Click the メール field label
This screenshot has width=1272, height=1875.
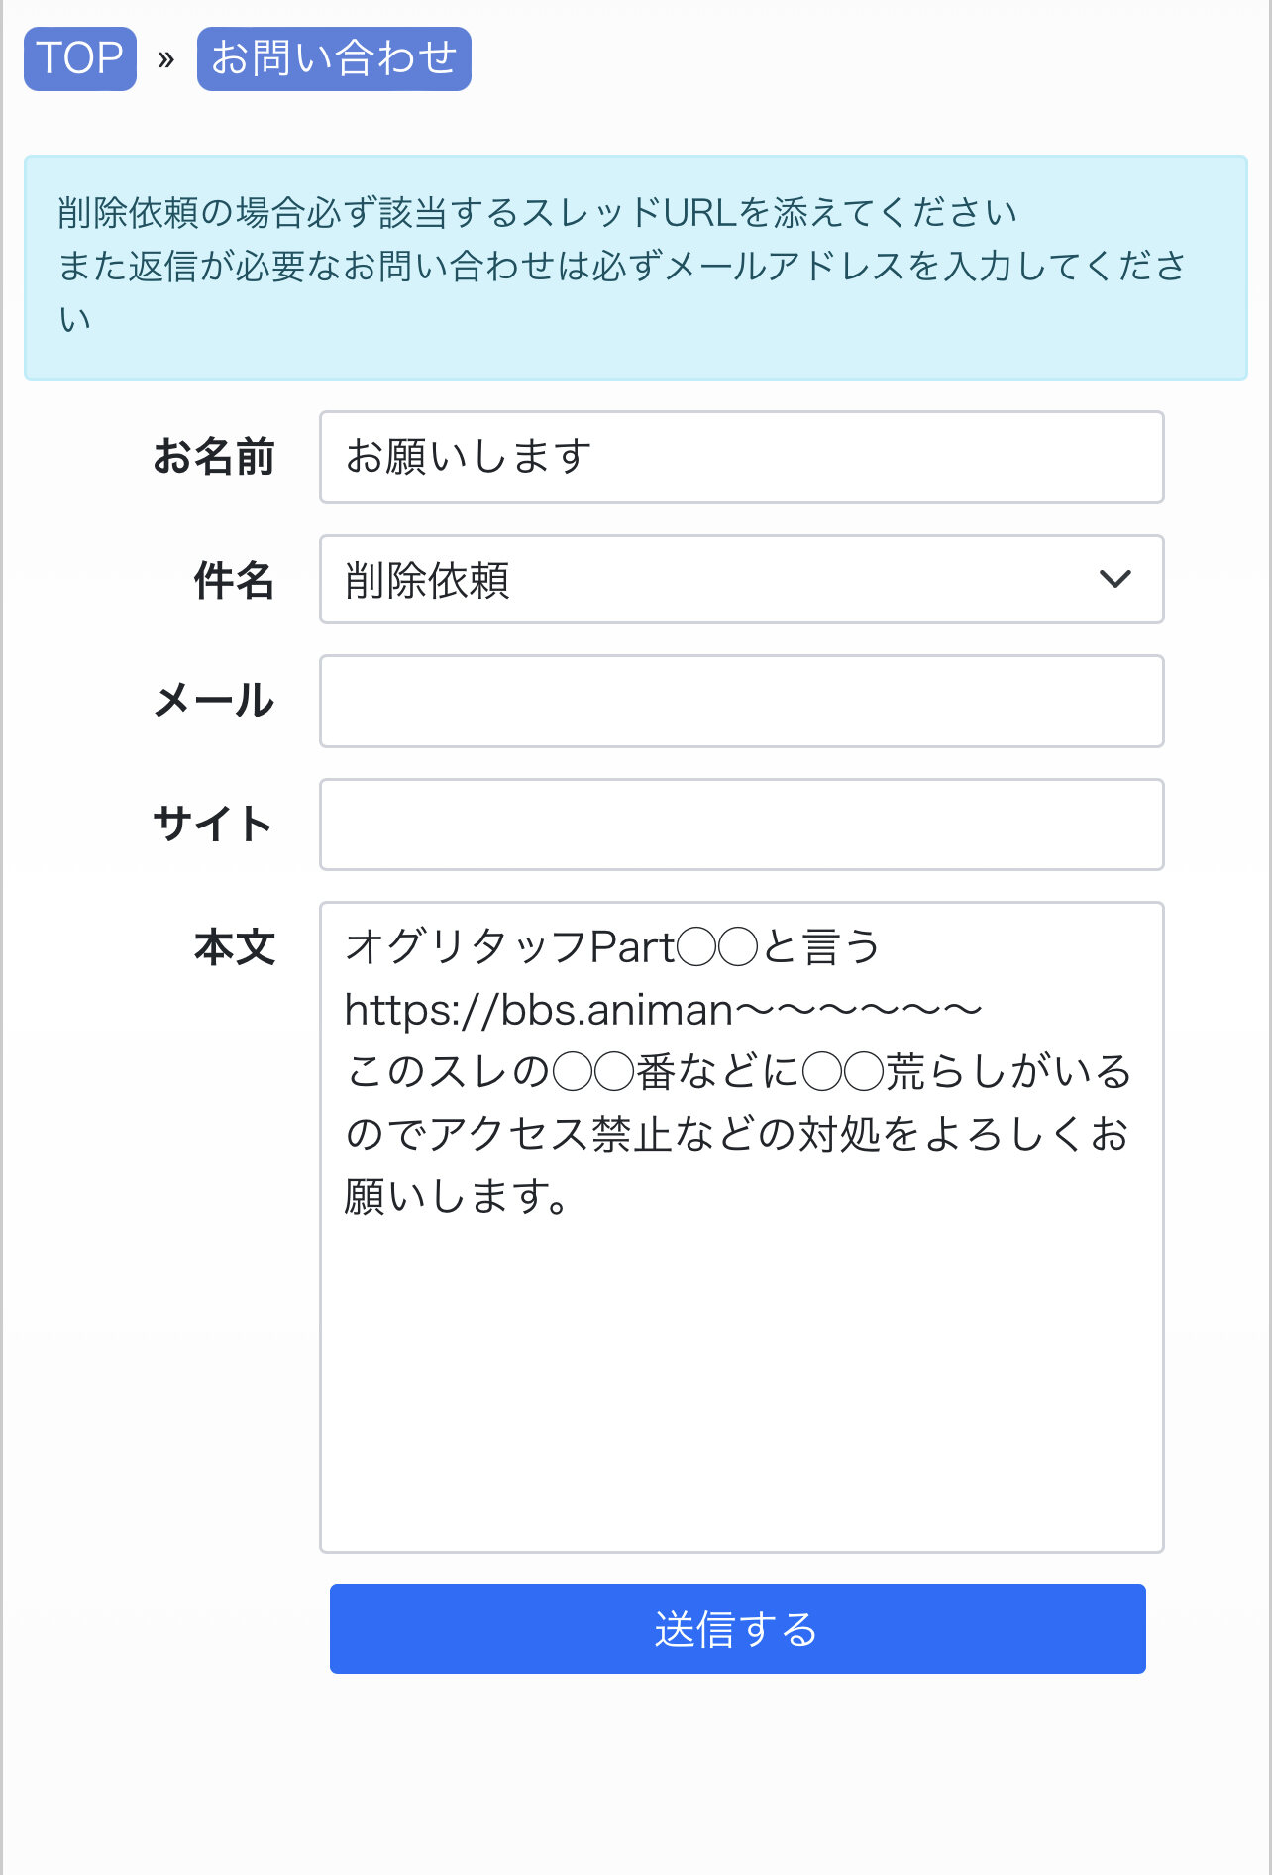point(214,701)
